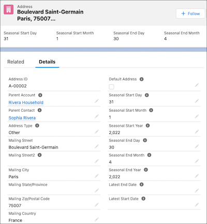Follow this address record
The height and width of the screenshot is (224, 207).
click(x=190, y=13)
